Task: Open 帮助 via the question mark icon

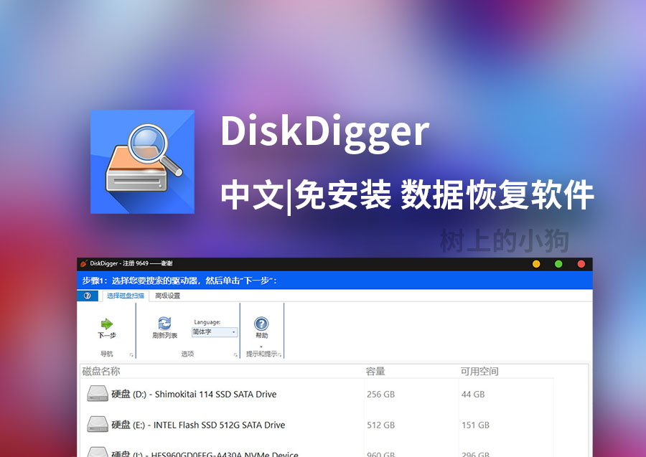Action: (260, 323)
